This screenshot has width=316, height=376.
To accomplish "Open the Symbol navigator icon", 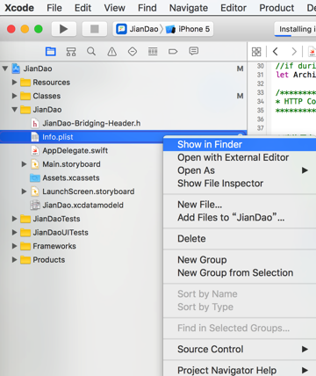I will [71, 52].
